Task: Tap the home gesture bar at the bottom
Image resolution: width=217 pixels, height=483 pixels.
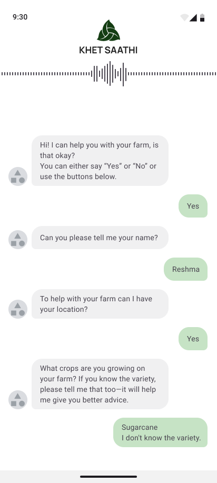Action: [108, 477]
